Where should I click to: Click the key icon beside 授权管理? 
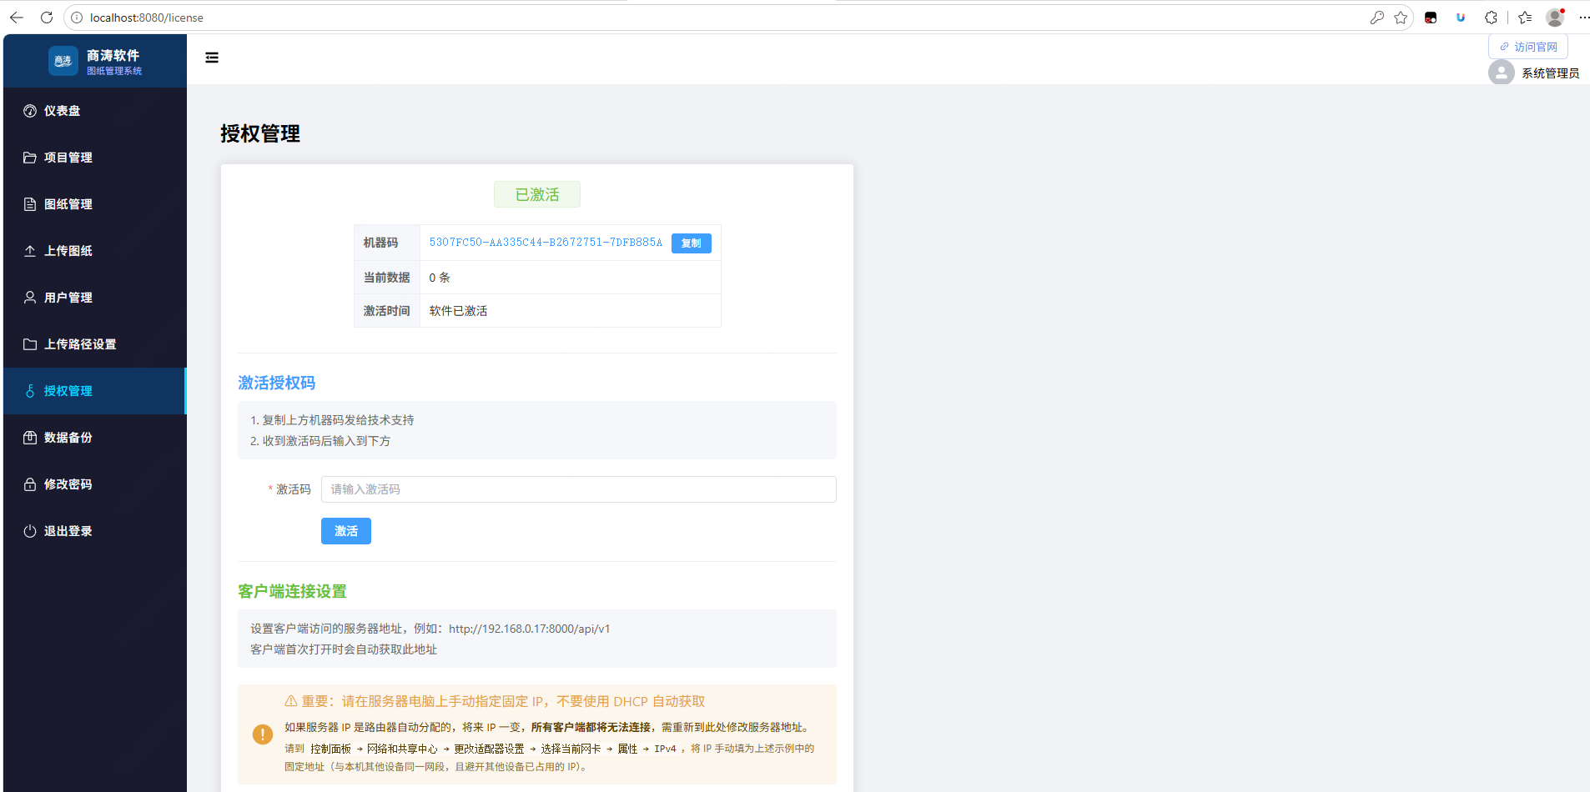(x=30, y=391)
